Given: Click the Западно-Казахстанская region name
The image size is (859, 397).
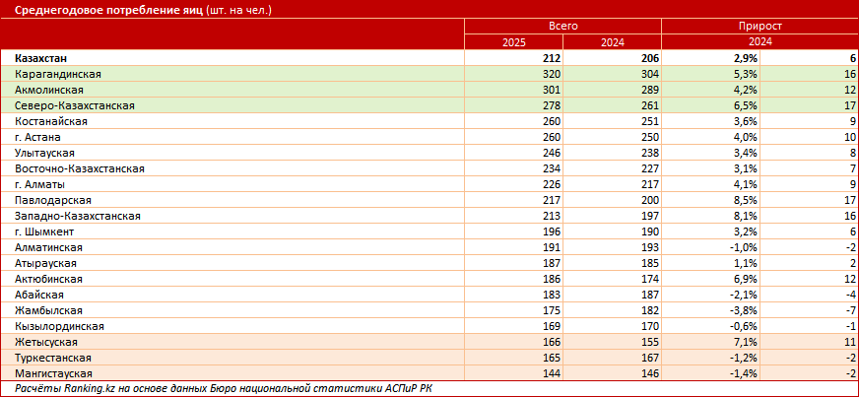Looking at the screenshot, I should coord(78,217).
